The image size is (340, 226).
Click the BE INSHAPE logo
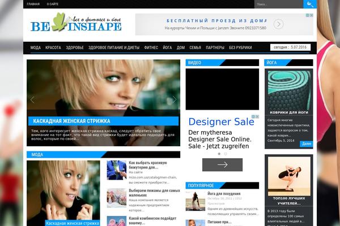coord(76,23)
